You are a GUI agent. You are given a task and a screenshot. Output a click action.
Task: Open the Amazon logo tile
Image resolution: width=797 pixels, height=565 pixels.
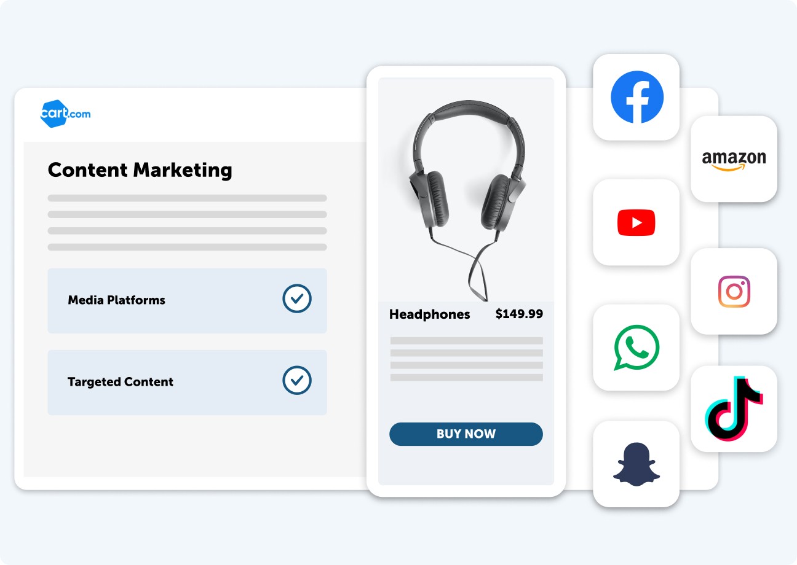(734, 159)
